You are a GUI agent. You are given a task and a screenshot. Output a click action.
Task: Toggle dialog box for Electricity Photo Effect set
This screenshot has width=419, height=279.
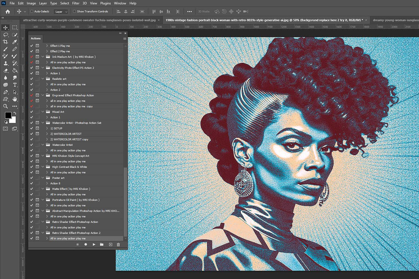[x=37, y=68]
